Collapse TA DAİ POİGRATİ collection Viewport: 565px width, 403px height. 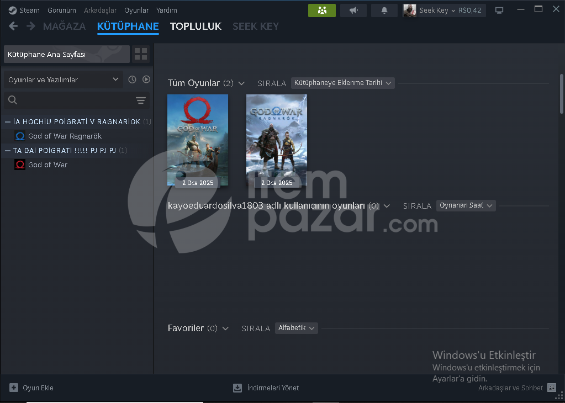coord(8,151)
